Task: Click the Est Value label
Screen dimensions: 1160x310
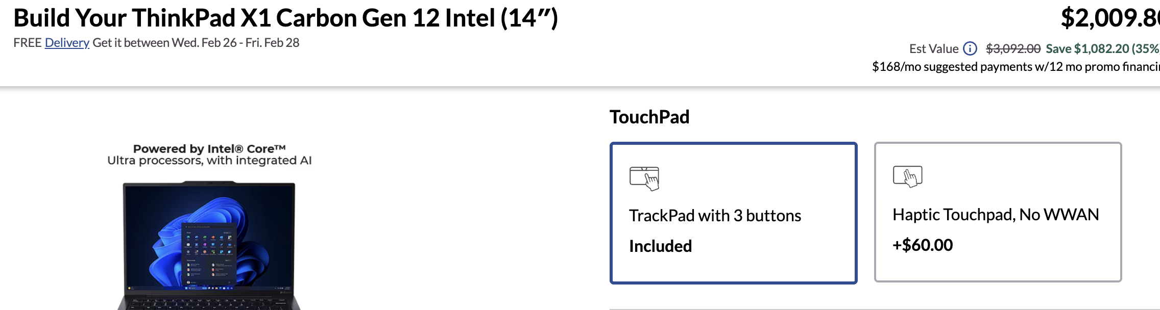Action: 934,49
